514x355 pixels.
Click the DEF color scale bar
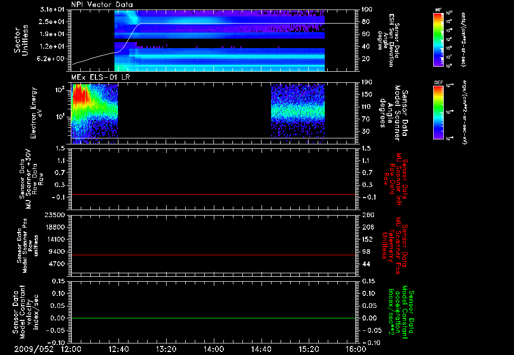click(438, 112)
